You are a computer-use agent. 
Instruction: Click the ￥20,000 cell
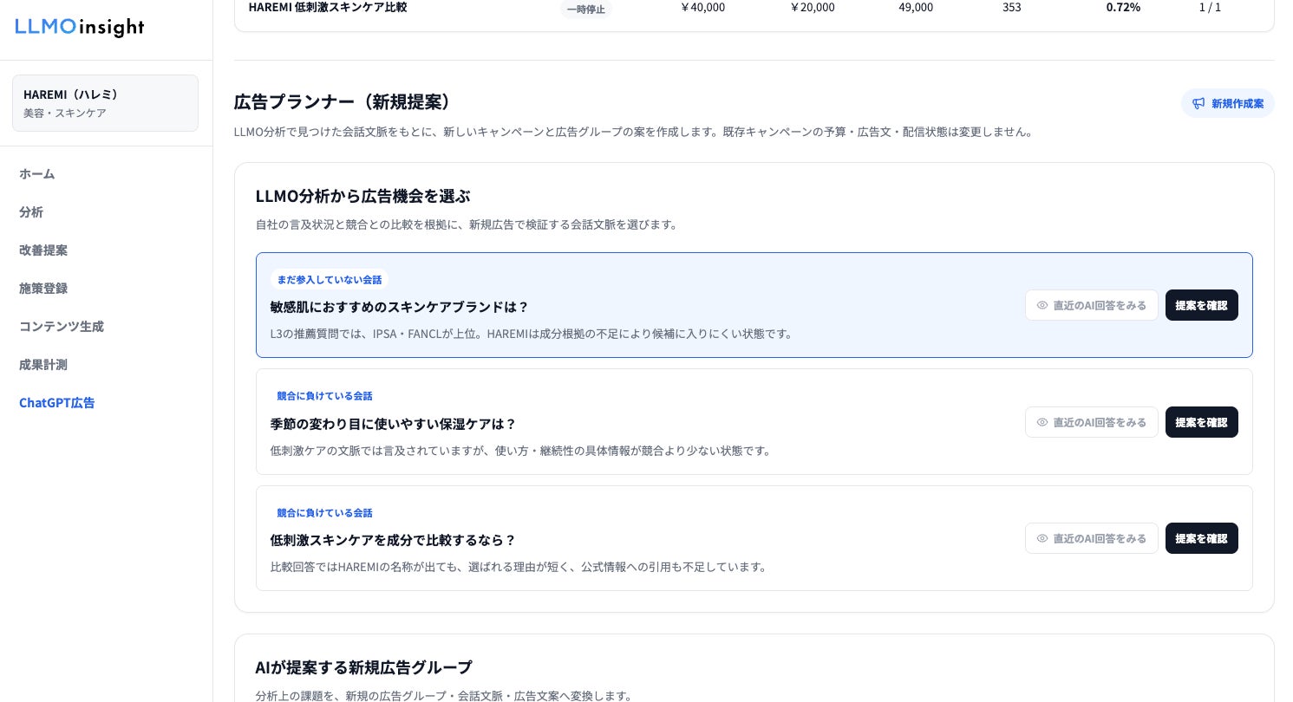coord(813,7)
